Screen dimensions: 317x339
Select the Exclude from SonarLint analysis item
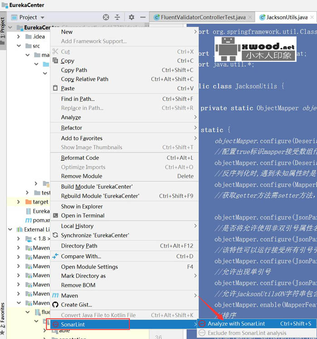tap(257, 333)
